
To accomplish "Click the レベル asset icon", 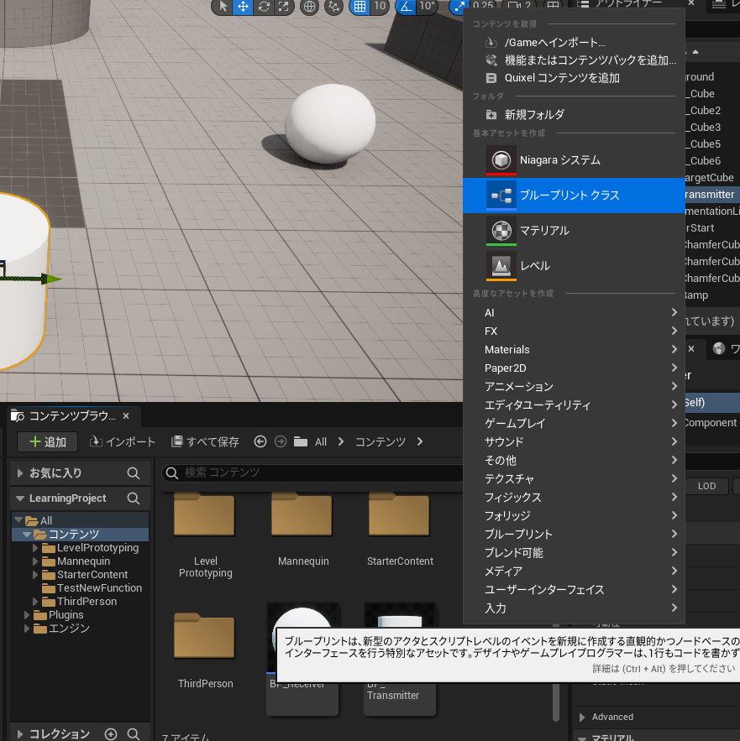I will pyautogui.click(x=501, y=266).
